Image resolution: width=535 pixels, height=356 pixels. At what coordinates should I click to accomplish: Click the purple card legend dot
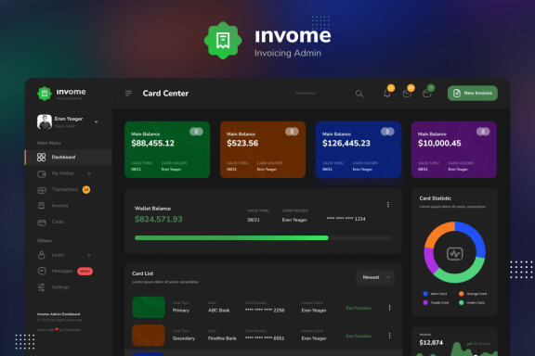[x=425, y=302]
